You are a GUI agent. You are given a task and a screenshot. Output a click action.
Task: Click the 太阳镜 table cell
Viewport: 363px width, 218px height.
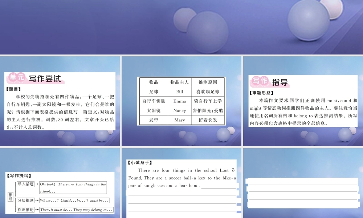[154, 110]
